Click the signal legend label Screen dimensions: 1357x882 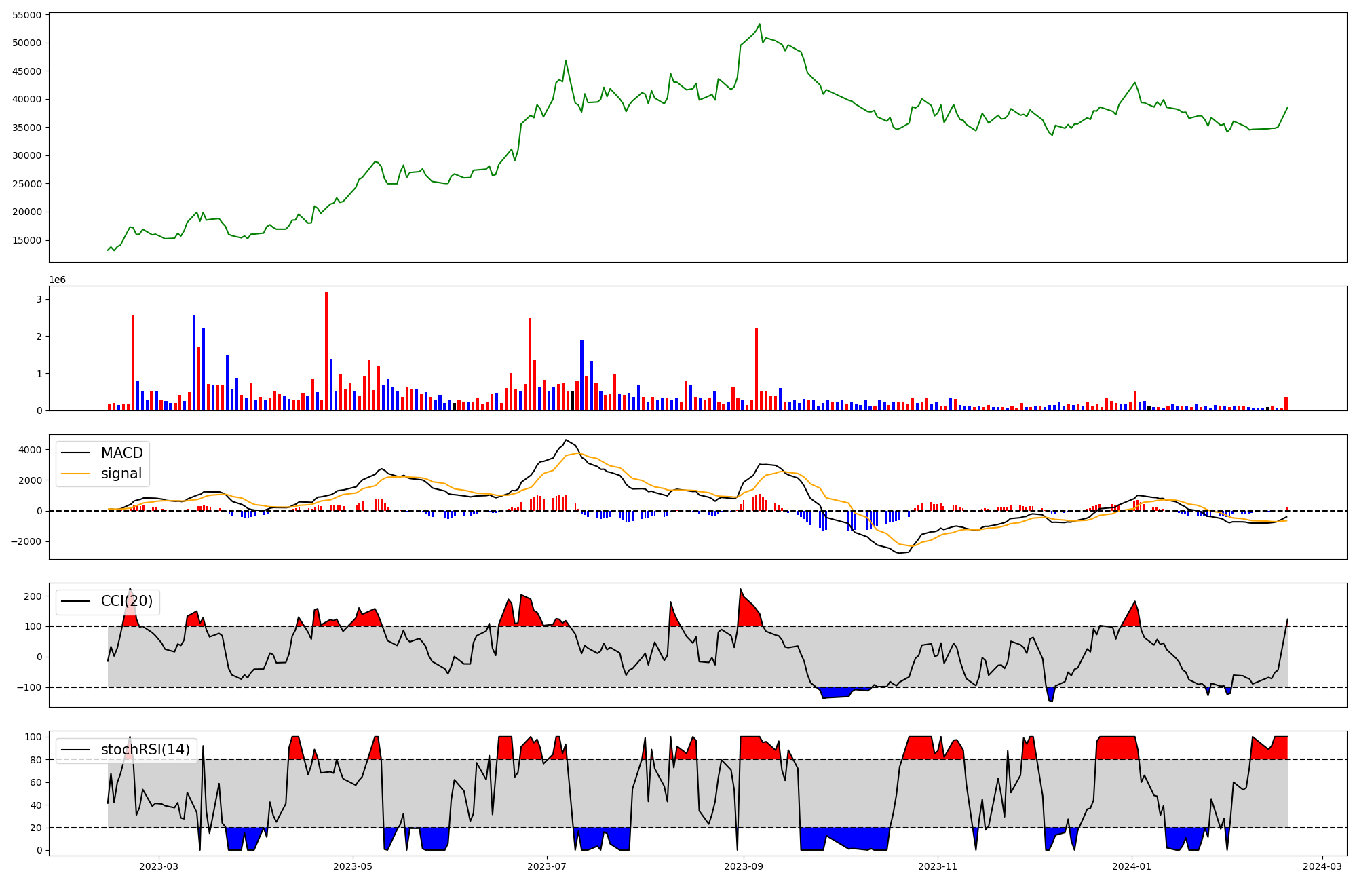121,474
